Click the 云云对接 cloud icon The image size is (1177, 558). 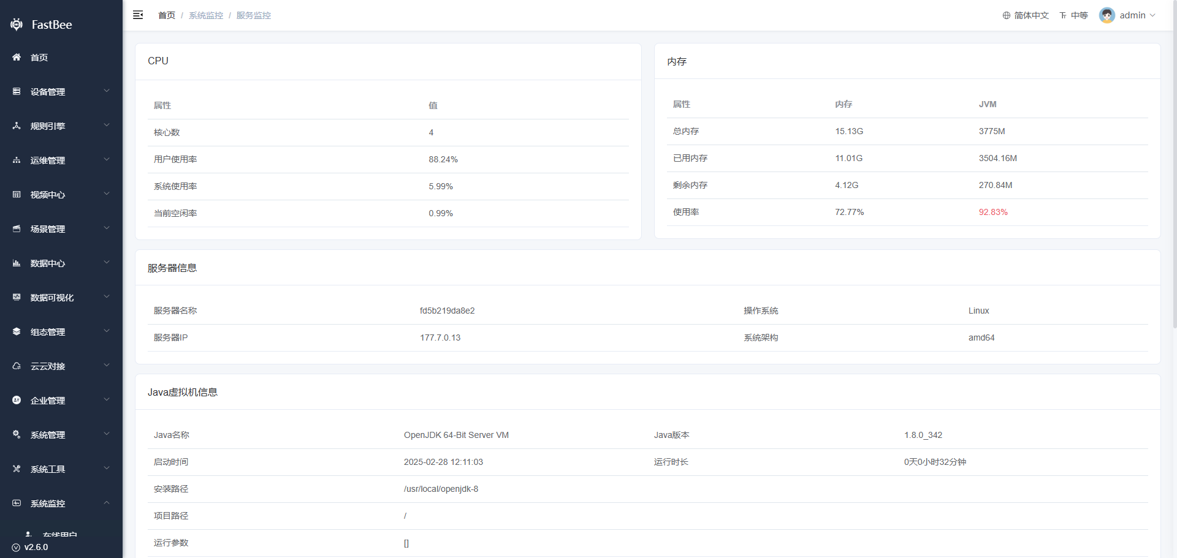[17, 366]
